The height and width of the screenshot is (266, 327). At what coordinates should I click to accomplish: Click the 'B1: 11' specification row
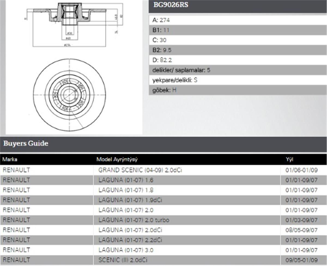pyautogui.click(x=238, y=30)
